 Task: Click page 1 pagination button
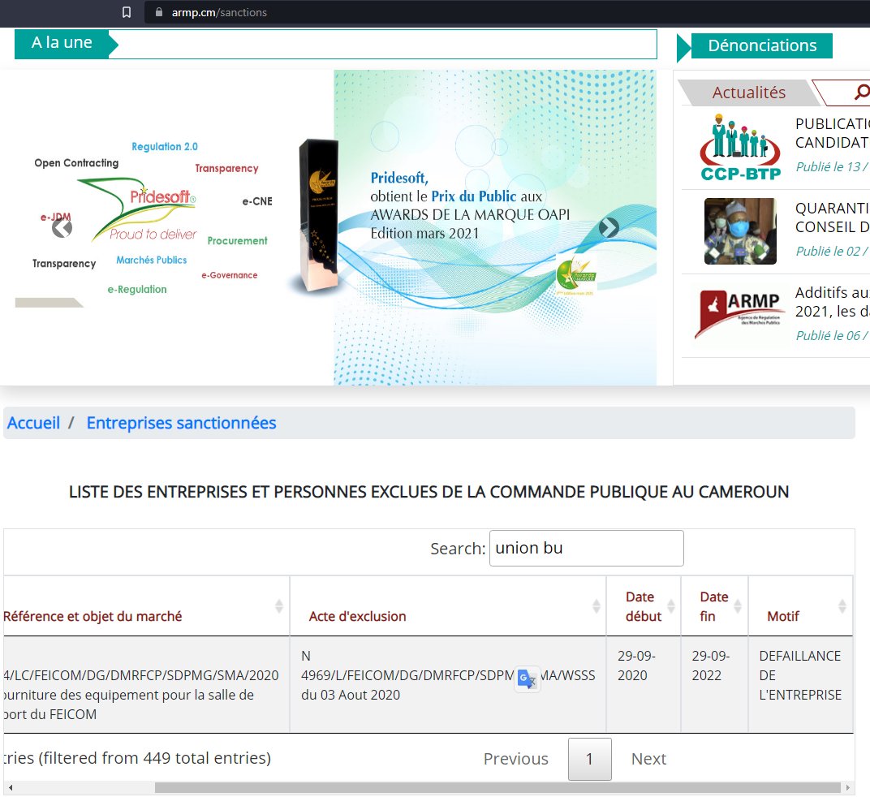590,759
